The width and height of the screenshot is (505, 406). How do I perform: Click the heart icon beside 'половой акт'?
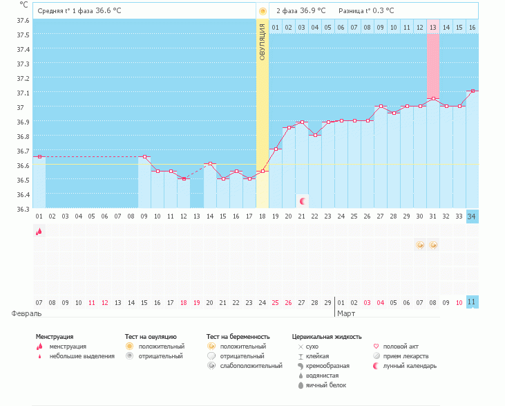pos(377,346)
